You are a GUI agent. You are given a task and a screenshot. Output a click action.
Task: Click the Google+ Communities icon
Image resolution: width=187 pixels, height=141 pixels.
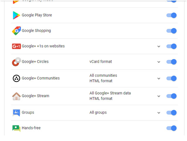pos(16,78)
